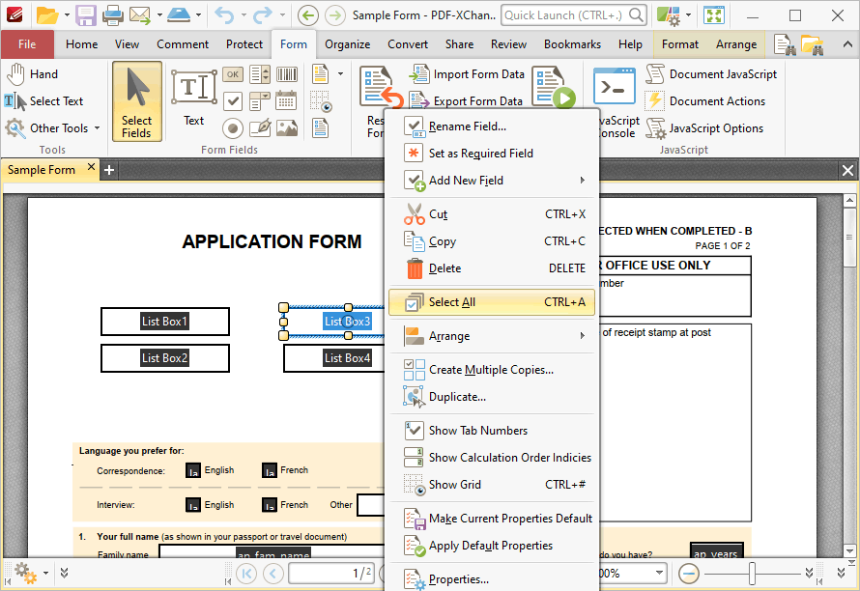Toggle full screen mode icon

point(714,15)
